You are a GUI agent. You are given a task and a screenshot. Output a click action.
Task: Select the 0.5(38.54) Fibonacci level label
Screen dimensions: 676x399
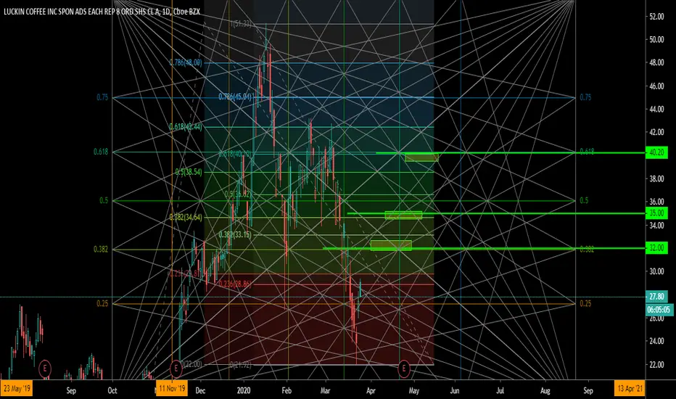point(189,172)
